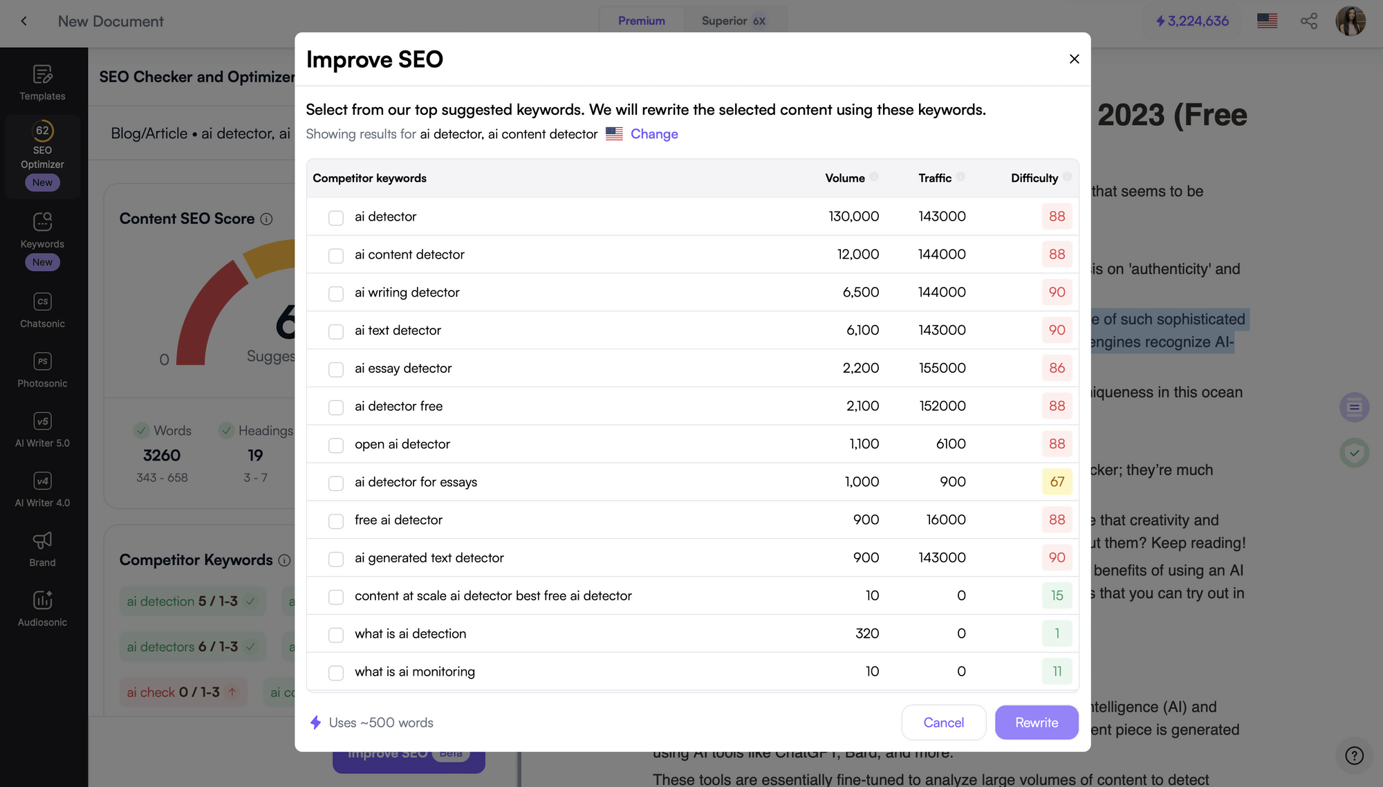Image resolution: width=1383 pixels, height=787 pixels.
Task: Switch to the Premium quality tab
Action: (641, 21)
